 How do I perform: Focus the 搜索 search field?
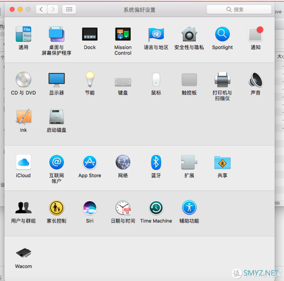(x=239, y=9)
